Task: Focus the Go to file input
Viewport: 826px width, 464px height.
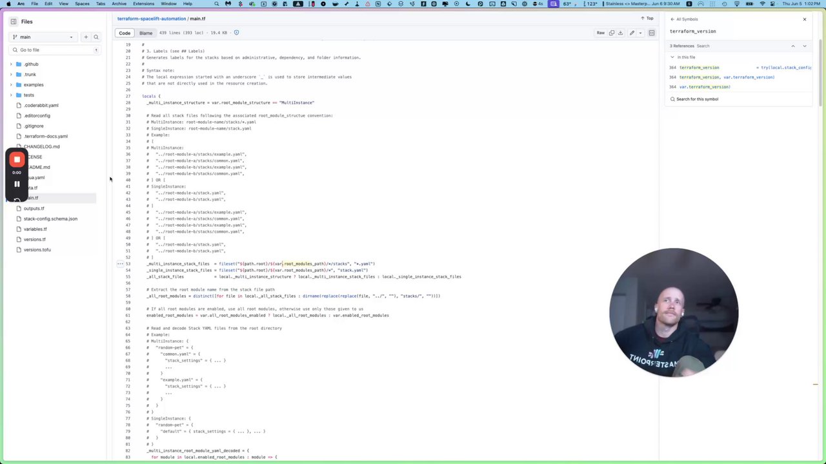Action: [x=55, y=50]
